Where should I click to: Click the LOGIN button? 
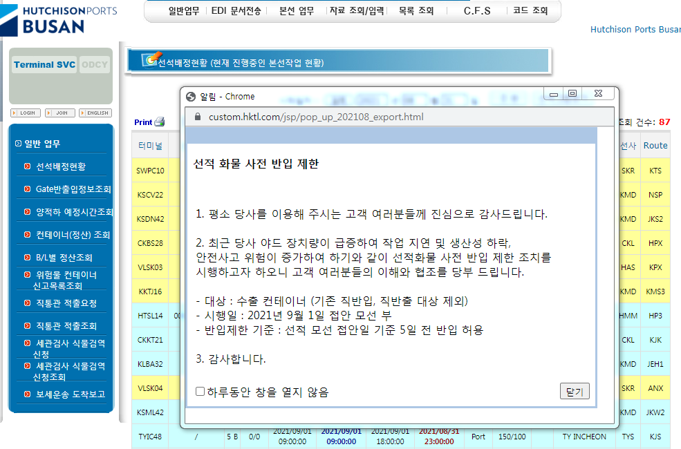click(26, 113)
